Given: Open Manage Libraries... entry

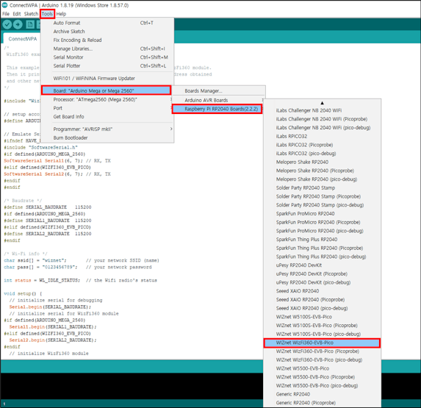Looking at the screenshot, I should coord(107,49).
